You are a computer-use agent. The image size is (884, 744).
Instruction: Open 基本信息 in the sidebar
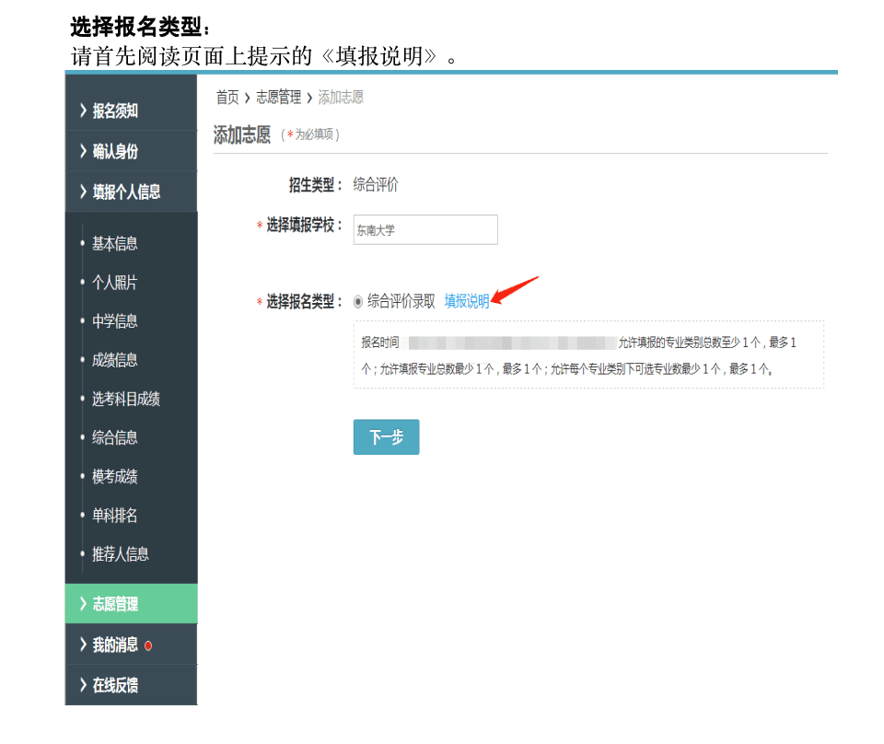115,244
